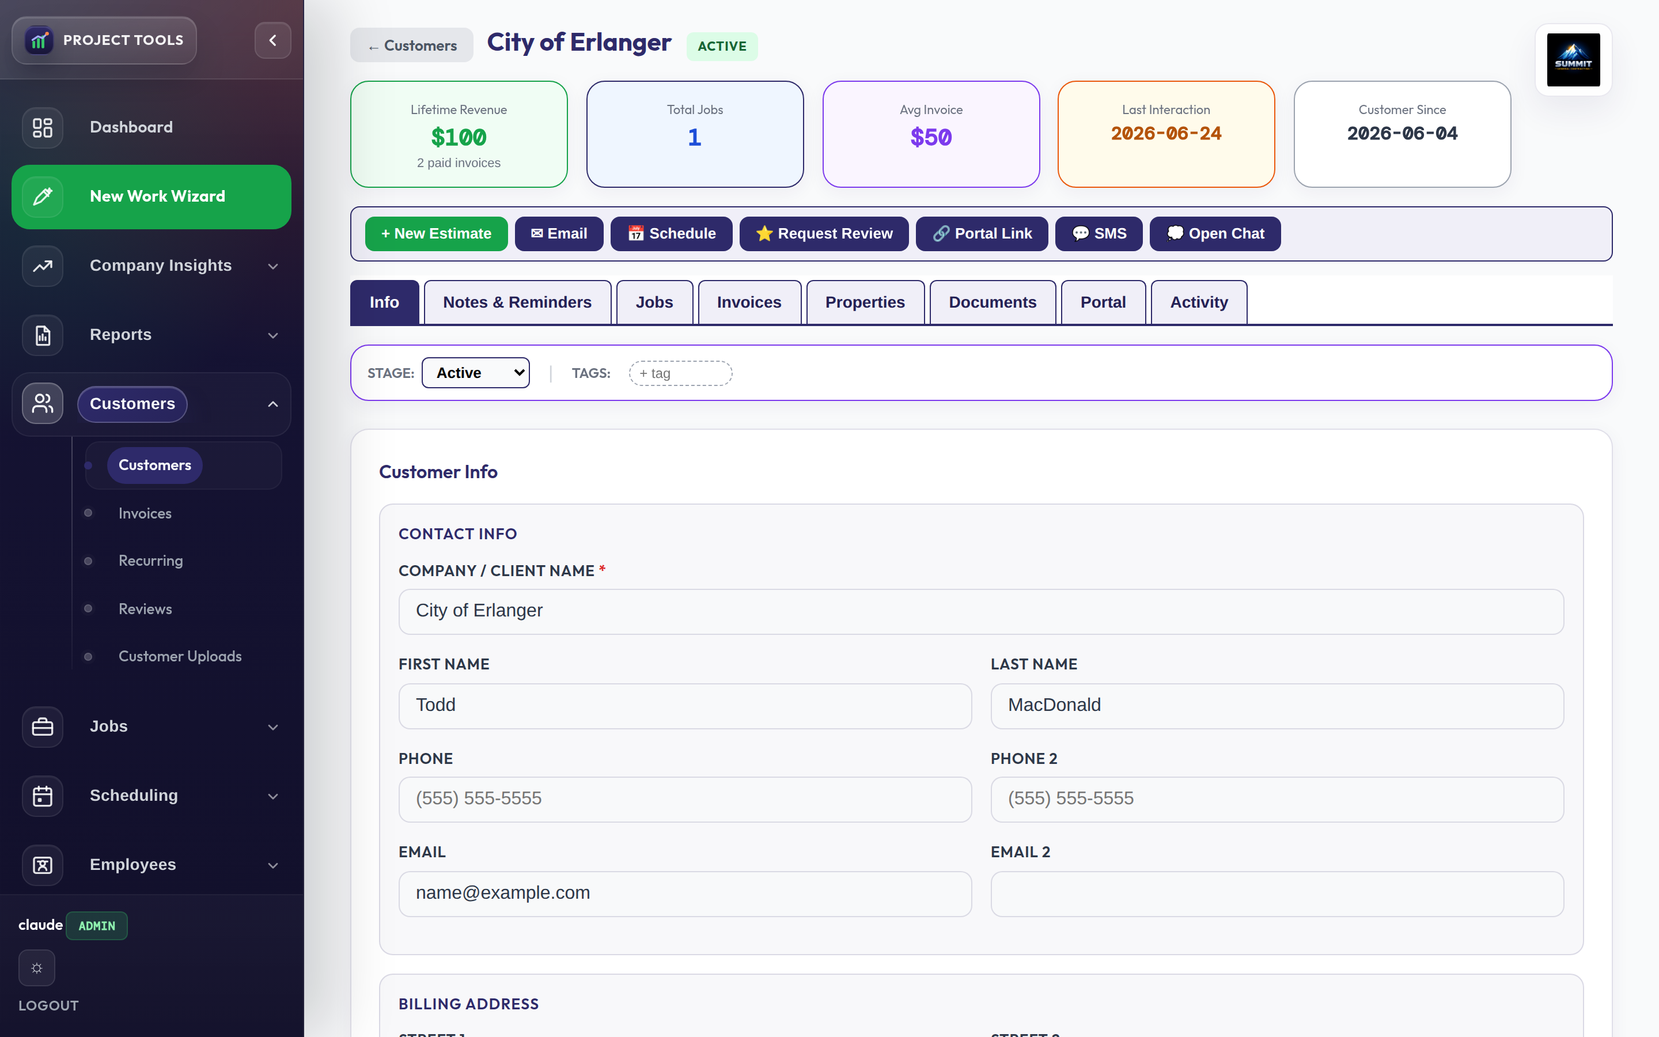Switch to the Jobs tab
Image resolution: width=1659 pixels, height=1037 pixels.
click(x=655, y=302)
